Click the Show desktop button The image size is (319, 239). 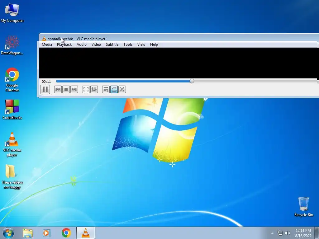[317, 233]
